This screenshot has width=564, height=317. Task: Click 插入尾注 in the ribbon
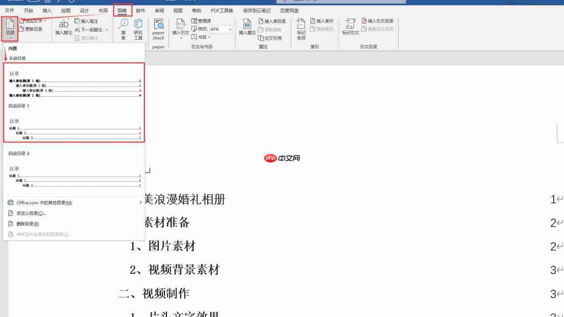pyautogui.click(x=86, y=21)
